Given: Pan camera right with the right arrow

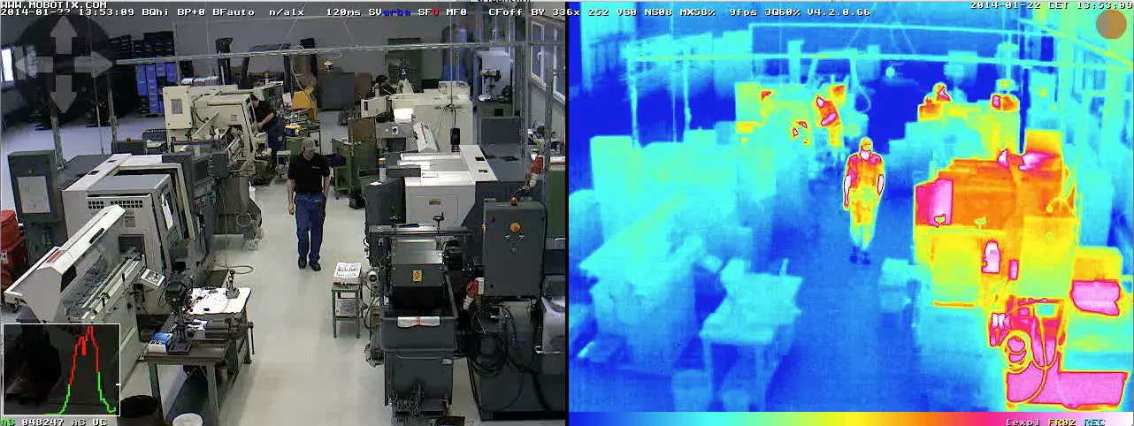Looking at the screenshot, I should (x=94, y=64).
